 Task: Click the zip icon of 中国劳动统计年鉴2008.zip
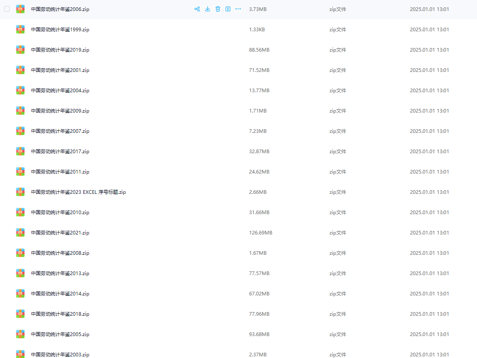20,253
